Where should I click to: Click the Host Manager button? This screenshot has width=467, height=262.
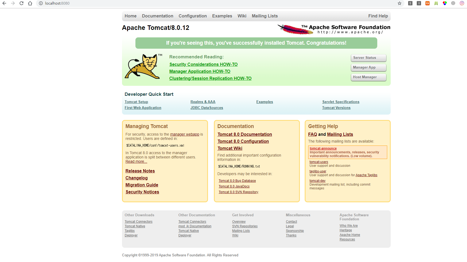368,77
